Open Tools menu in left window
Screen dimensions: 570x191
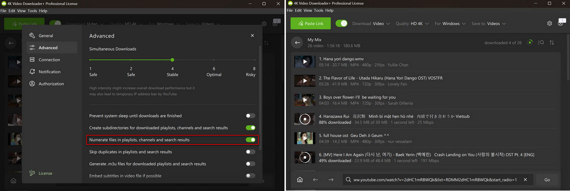pyautogui.click(x=32, y=10)
